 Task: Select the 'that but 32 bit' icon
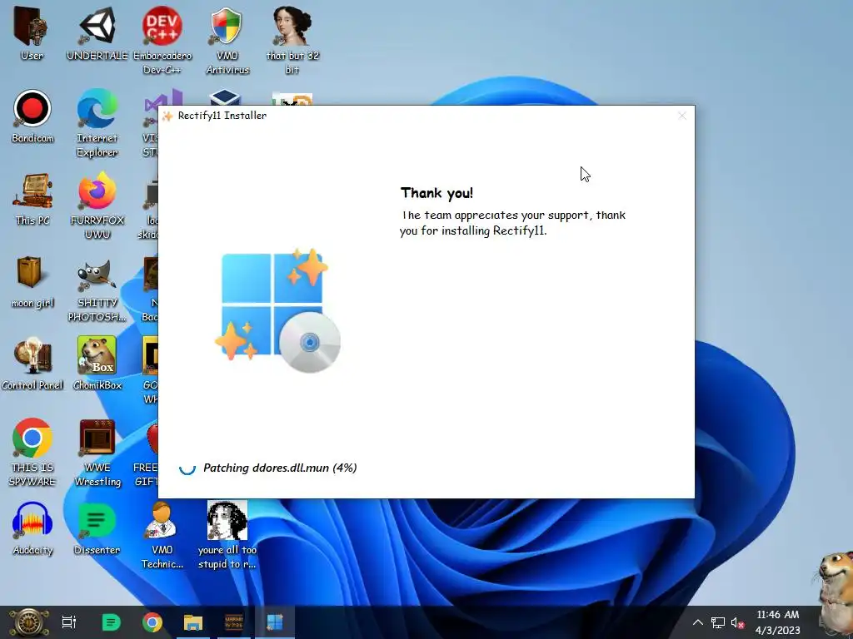point(292,41)
